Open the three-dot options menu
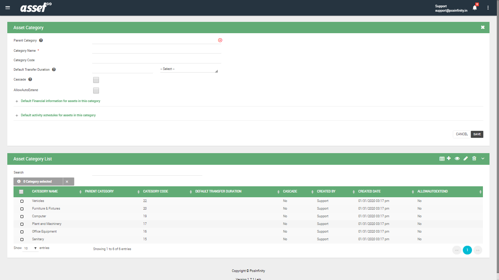This screenshot has height=280, width=499. (x=488, y=8)
